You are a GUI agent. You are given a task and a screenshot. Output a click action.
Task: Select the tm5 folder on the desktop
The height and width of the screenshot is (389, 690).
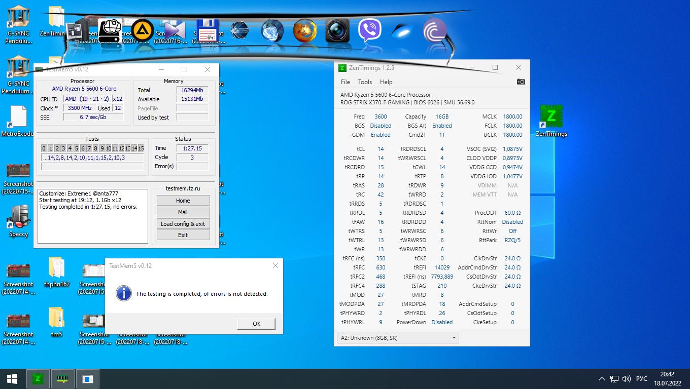click(56, 322)
